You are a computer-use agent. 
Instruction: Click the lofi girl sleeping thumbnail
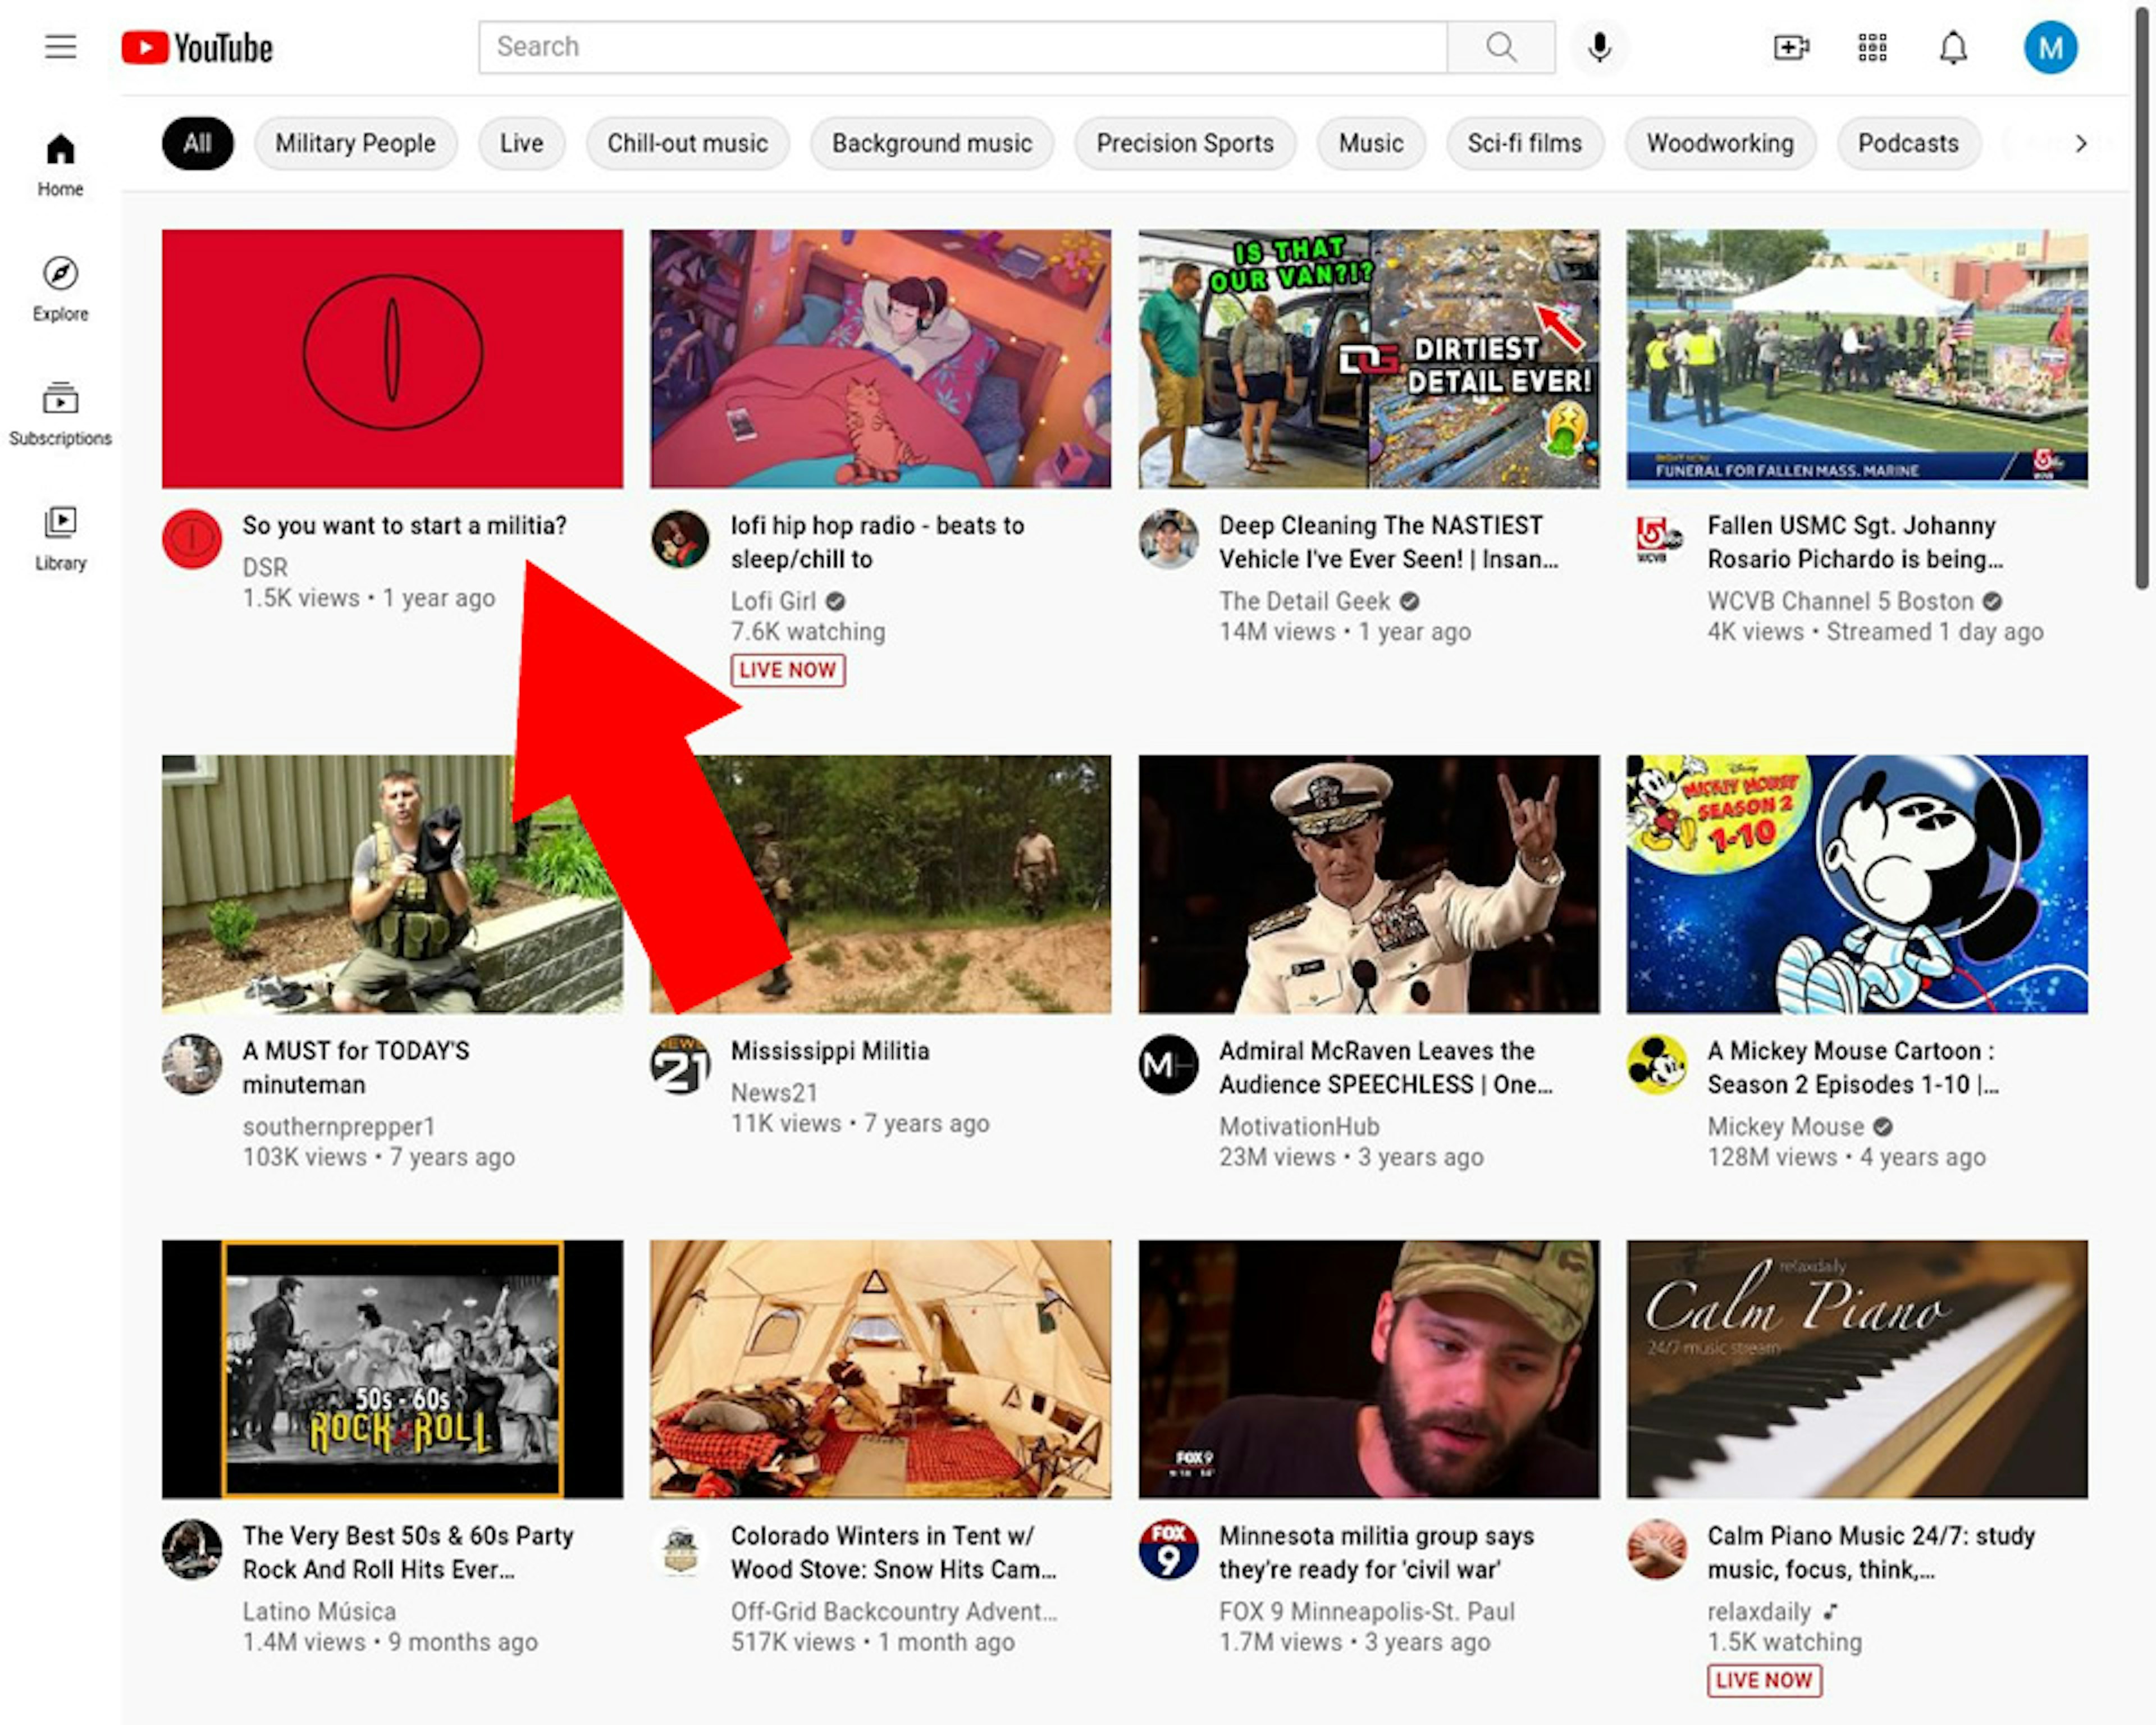point(880,358)
